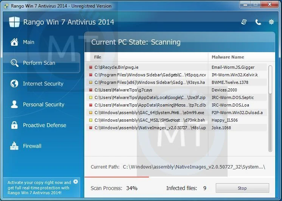Select Perform Scan in sidebar

41,63
